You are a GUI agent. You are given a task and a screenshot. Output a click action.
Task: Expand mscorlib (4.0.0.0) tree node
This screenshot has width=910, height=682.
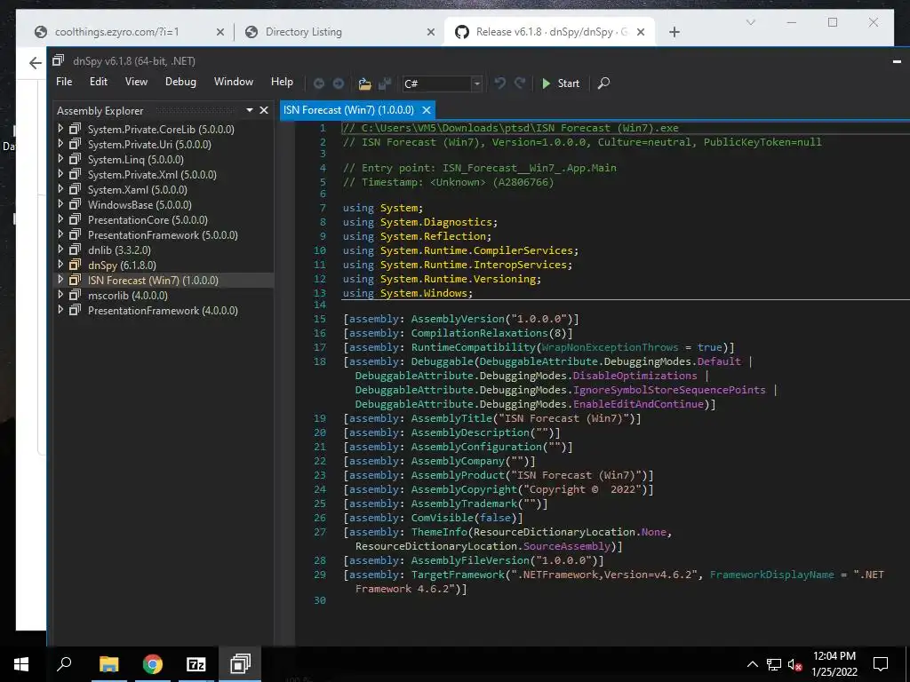(60, 295)
